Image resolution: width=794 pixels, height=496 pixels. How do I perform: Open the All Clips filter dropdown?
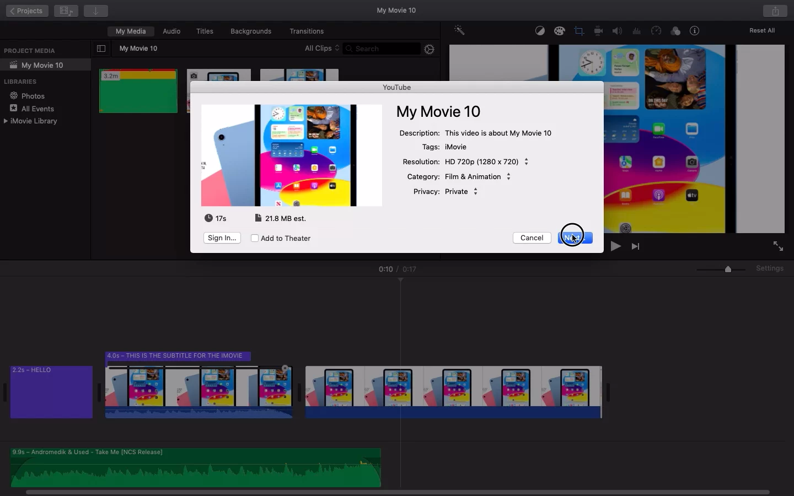322,48
